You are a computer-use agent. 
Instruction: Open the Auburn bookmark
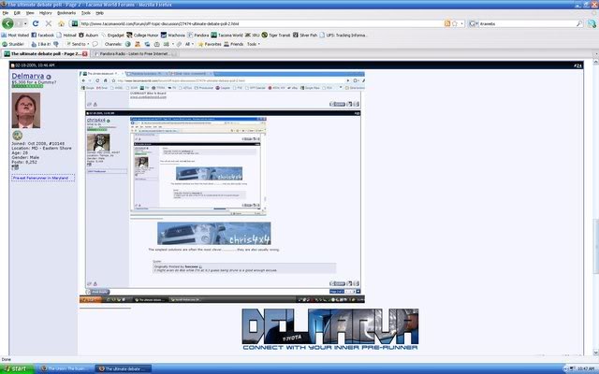88,36
